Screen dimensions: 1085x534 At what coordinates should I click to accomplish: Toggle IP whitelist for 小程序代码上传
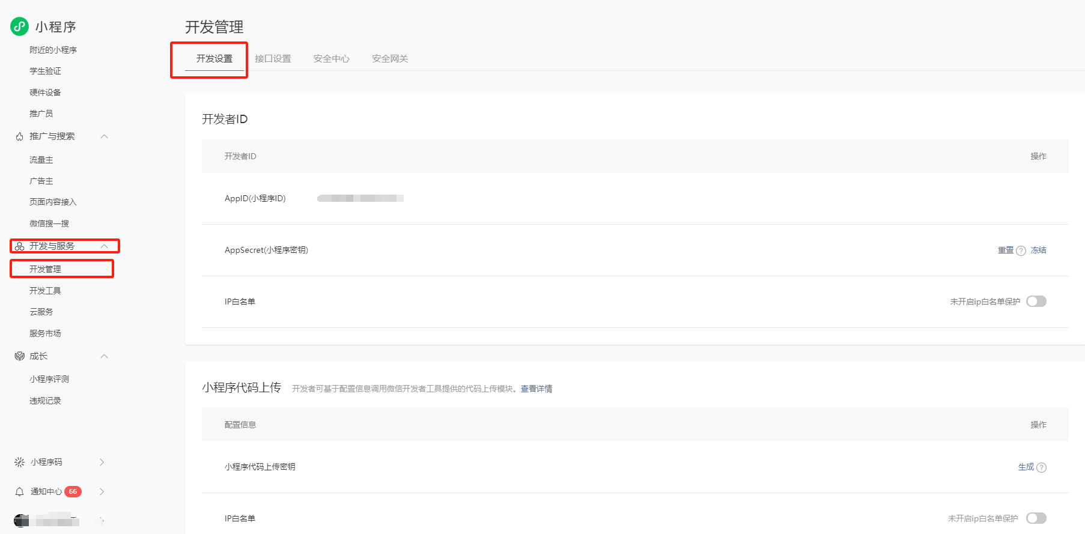1036,518
